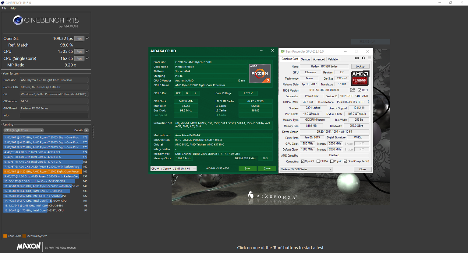Screen dimensions: 468x253
Task: Click the BIOS version share/export icon
Action: 353,90
